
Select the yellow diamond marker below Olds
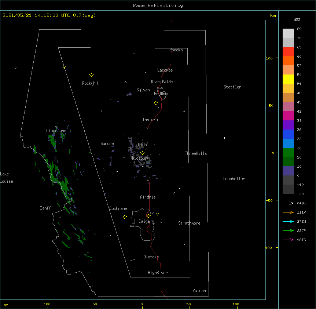click(x=142, y=153)
